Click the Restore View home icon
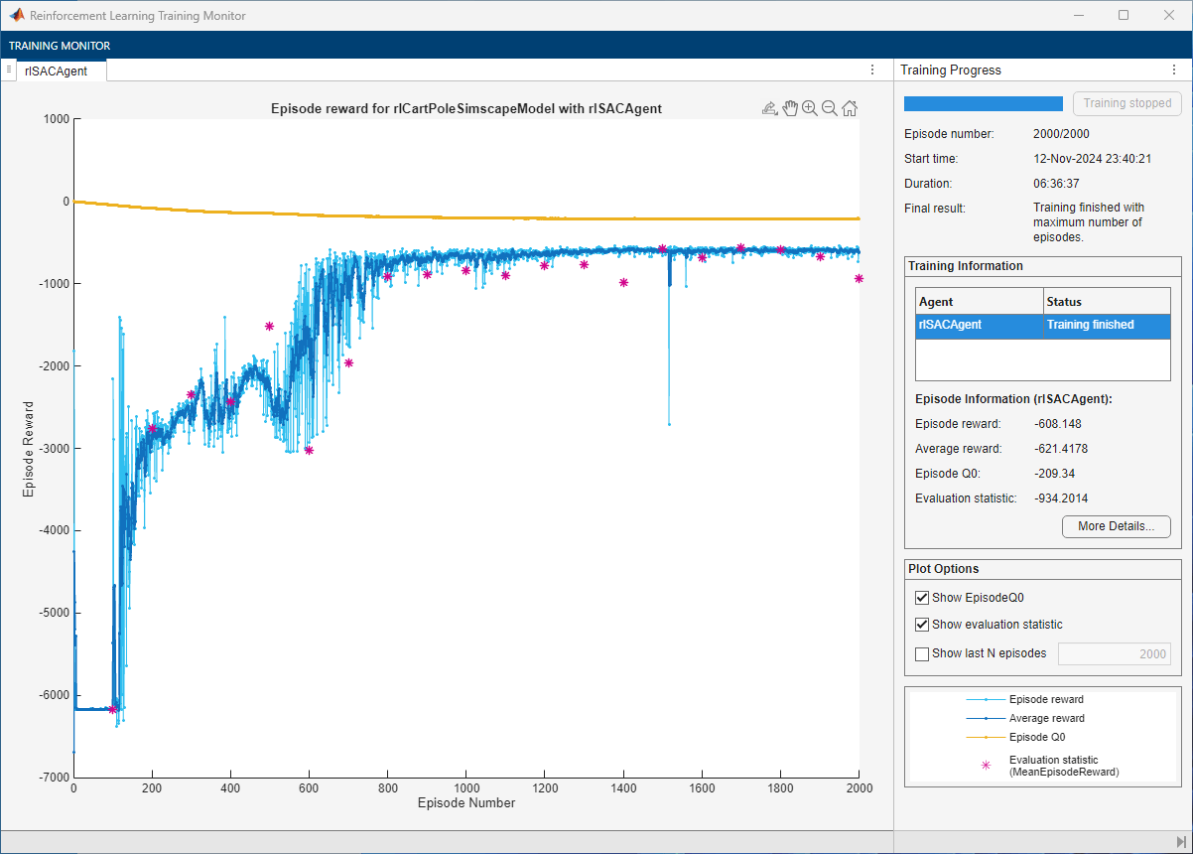This screenshot has width=1193, height=854. (x=851, y=109)
